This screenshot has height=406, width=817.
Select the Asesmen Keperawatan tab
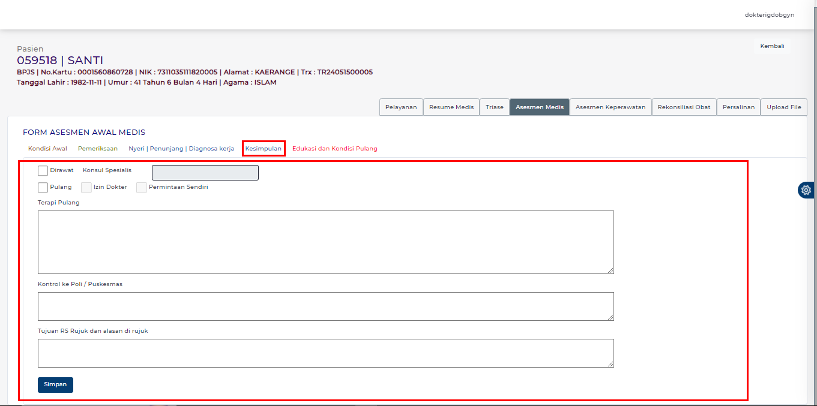[x=610, y=107]
